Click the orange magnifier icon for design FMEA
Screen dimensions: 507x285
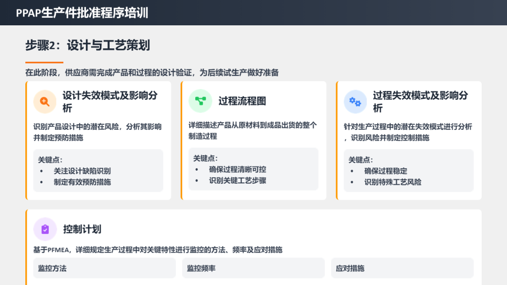(x=45, y=102)
